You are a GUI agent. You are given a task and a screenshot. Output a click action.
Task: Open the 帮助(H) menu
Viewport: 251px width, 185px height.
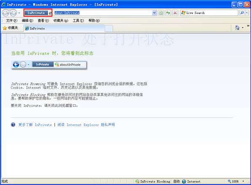(x=94, y=21)
